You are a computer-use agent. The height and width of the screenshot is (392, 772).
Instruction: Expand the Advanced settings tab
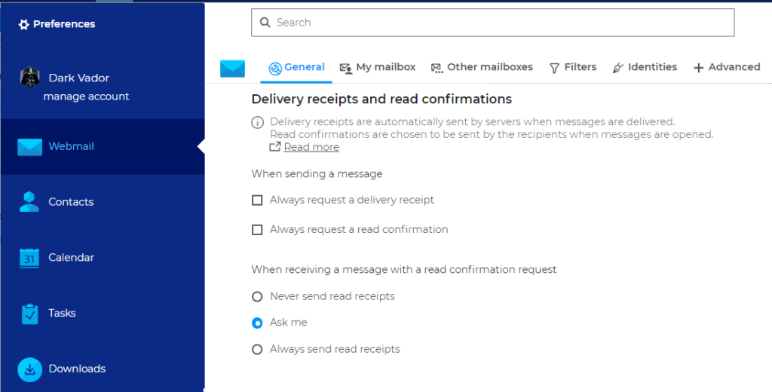pos(727,67)
